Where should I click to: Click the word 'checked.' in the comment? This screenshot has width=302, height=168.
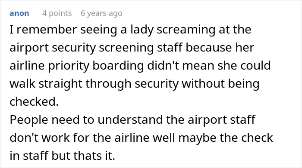tap(34, 101)
